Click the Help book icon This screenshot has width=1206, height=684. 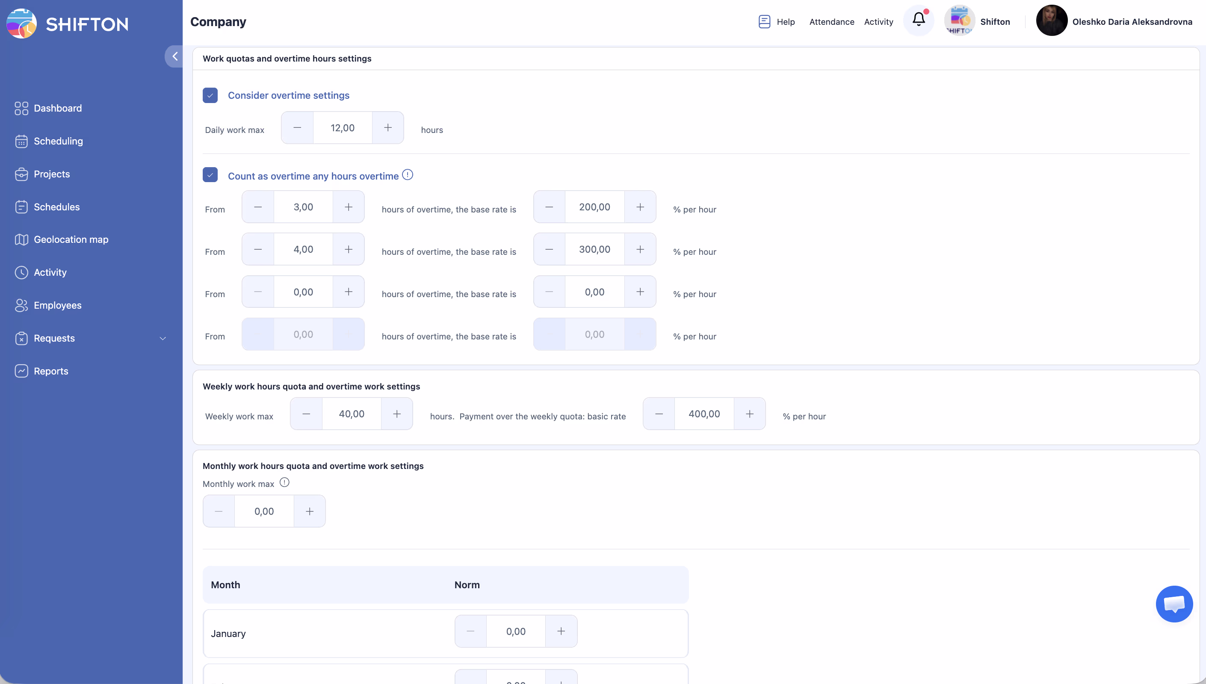764,22
